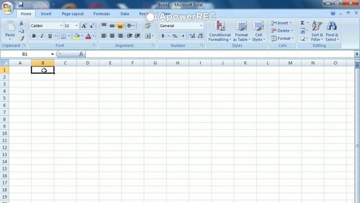Expand the Insert cells dropdown arrow

click(291, 23)
